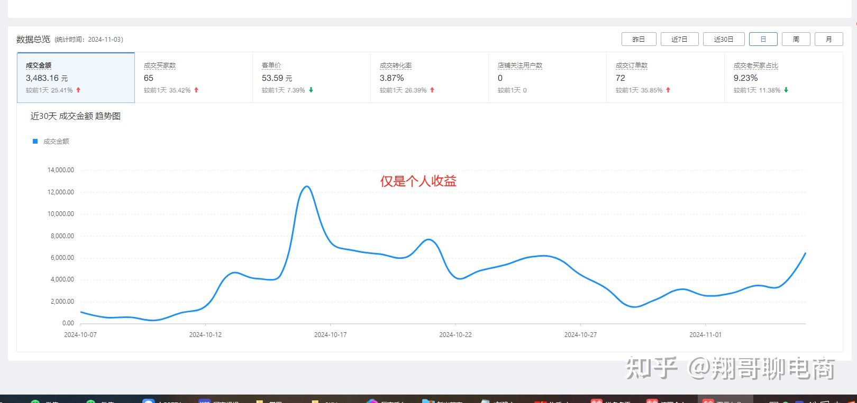
Task: Click the 数据总览 section heading
Action: point(33,39)
